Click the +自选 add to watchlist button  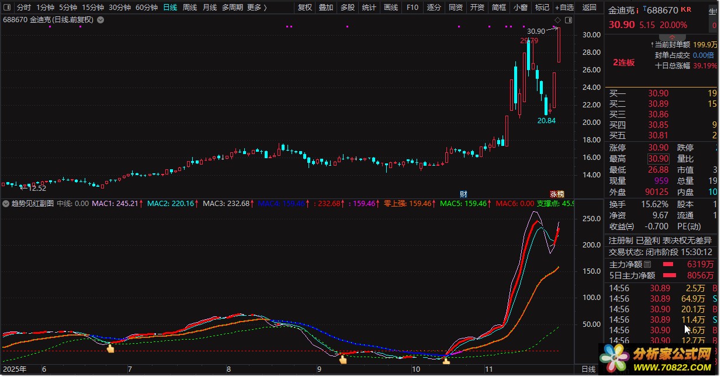pos(564,8)
